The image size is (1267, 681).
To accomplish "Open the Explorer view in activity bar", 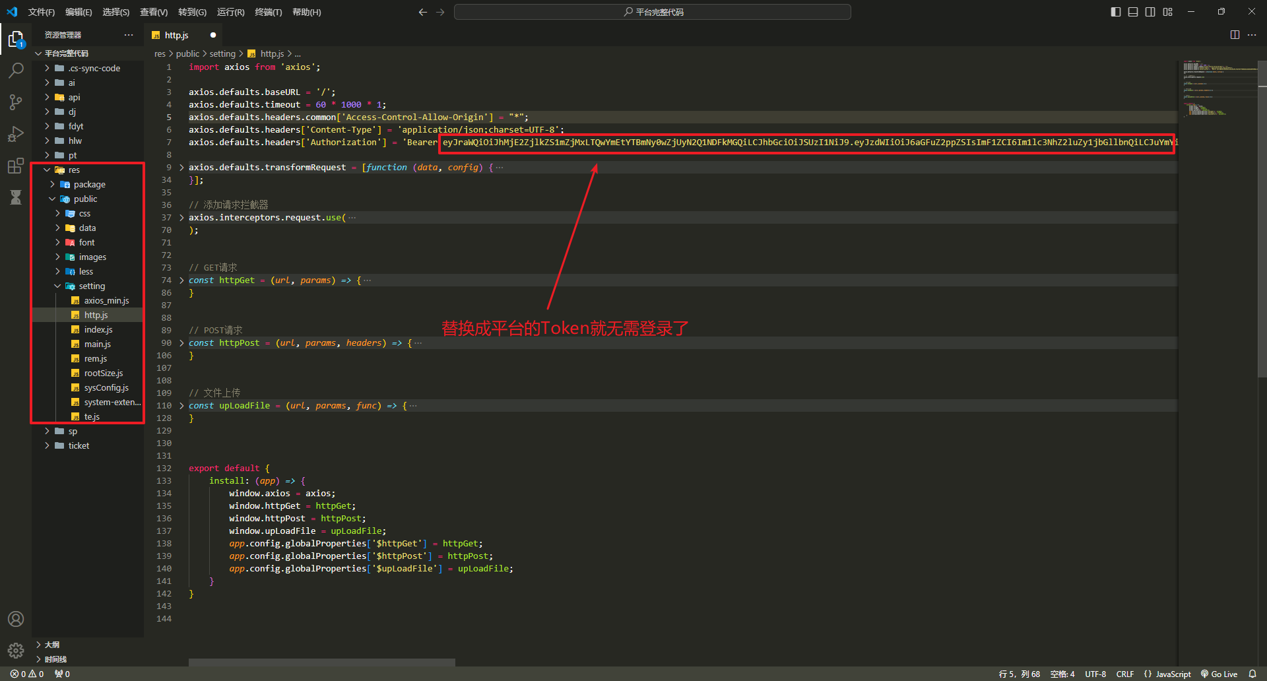I will point(16,40).
